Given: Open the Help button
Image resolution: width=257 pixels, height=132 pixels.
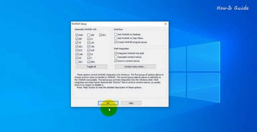Looking at the screenshot, I should click(x=131, y=103).
